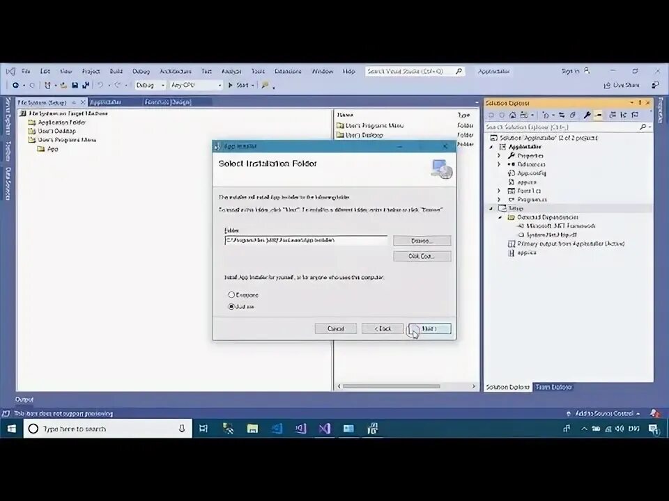The width and height of the screenshot is (669, 501).
Task: Click the Refresh icon in Solution Explorer
Action: (x=573, y=115)
